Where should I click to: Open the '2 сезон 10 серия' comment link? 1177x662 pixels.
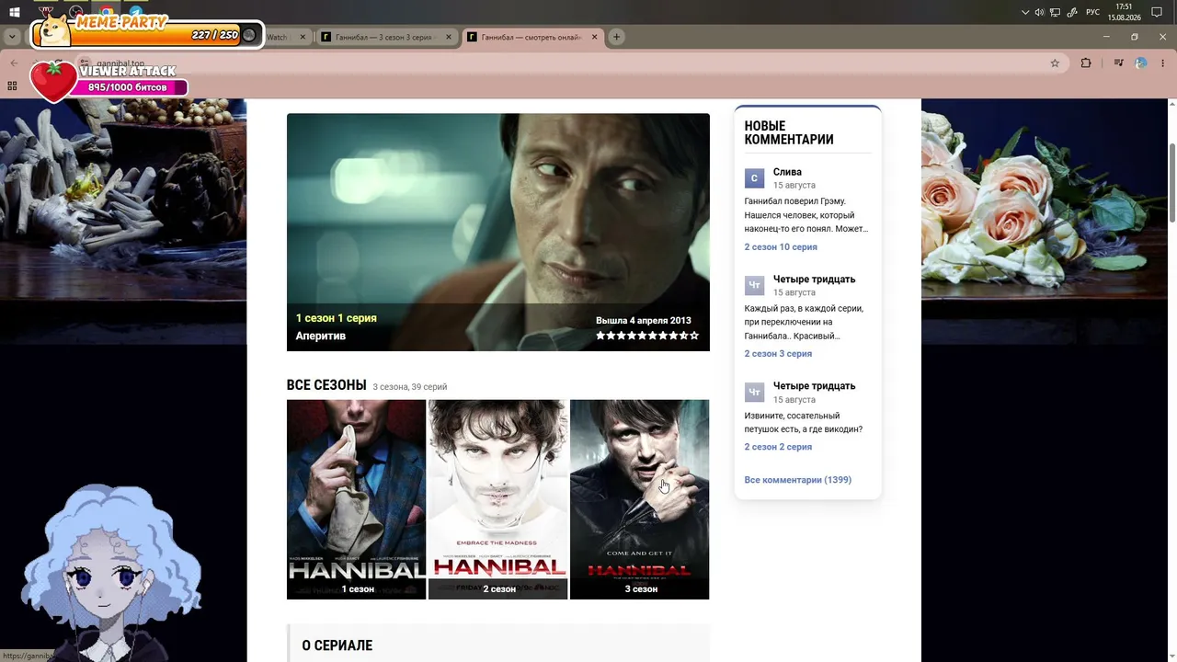pyautogui.click(x=781, y=247)
